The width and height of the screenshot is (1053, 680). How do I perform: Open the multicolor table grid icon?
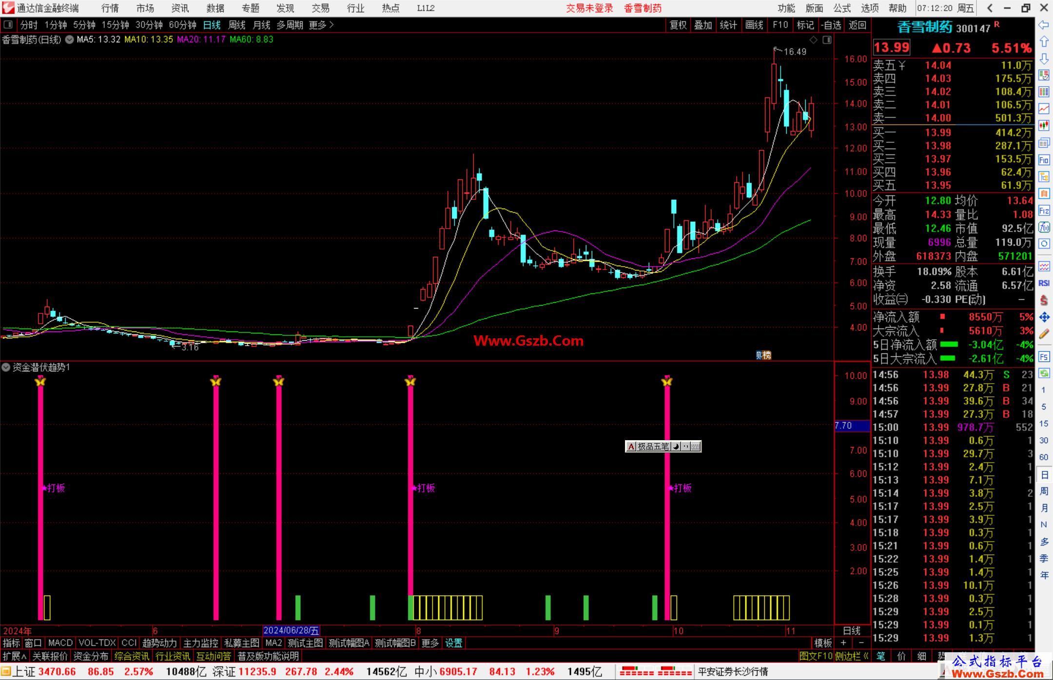[1044, 92]
